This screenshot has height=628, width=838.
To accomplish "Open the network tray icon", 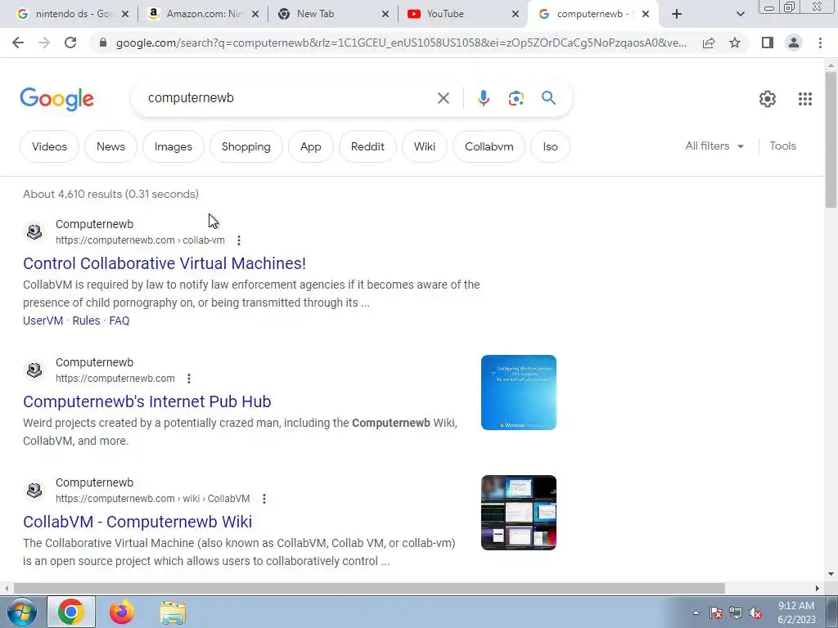I will pyautogui.click(x=736, y=613).
